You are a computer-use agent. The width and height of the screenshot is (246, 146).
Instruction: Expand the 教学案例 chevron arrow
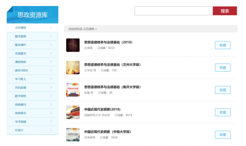click(x=51, y=36)
